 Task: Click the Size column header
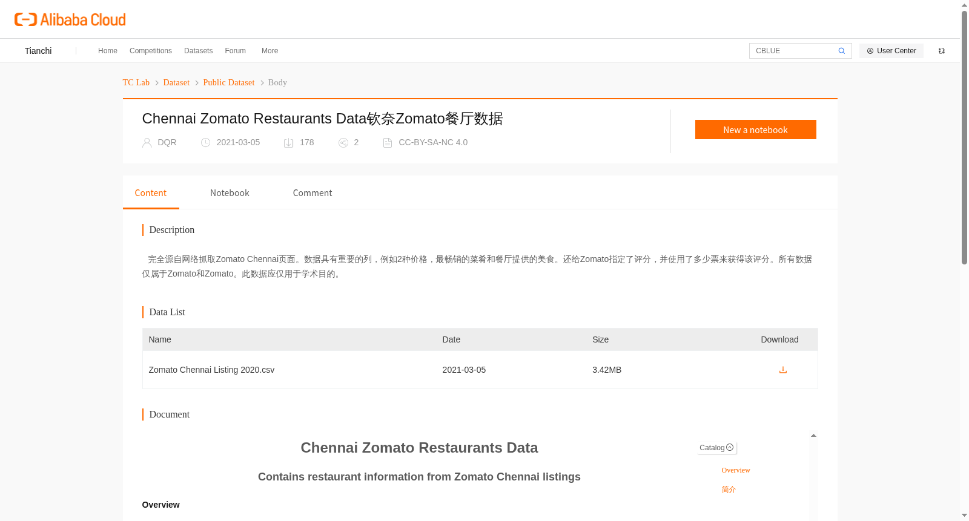coord(600,339)
